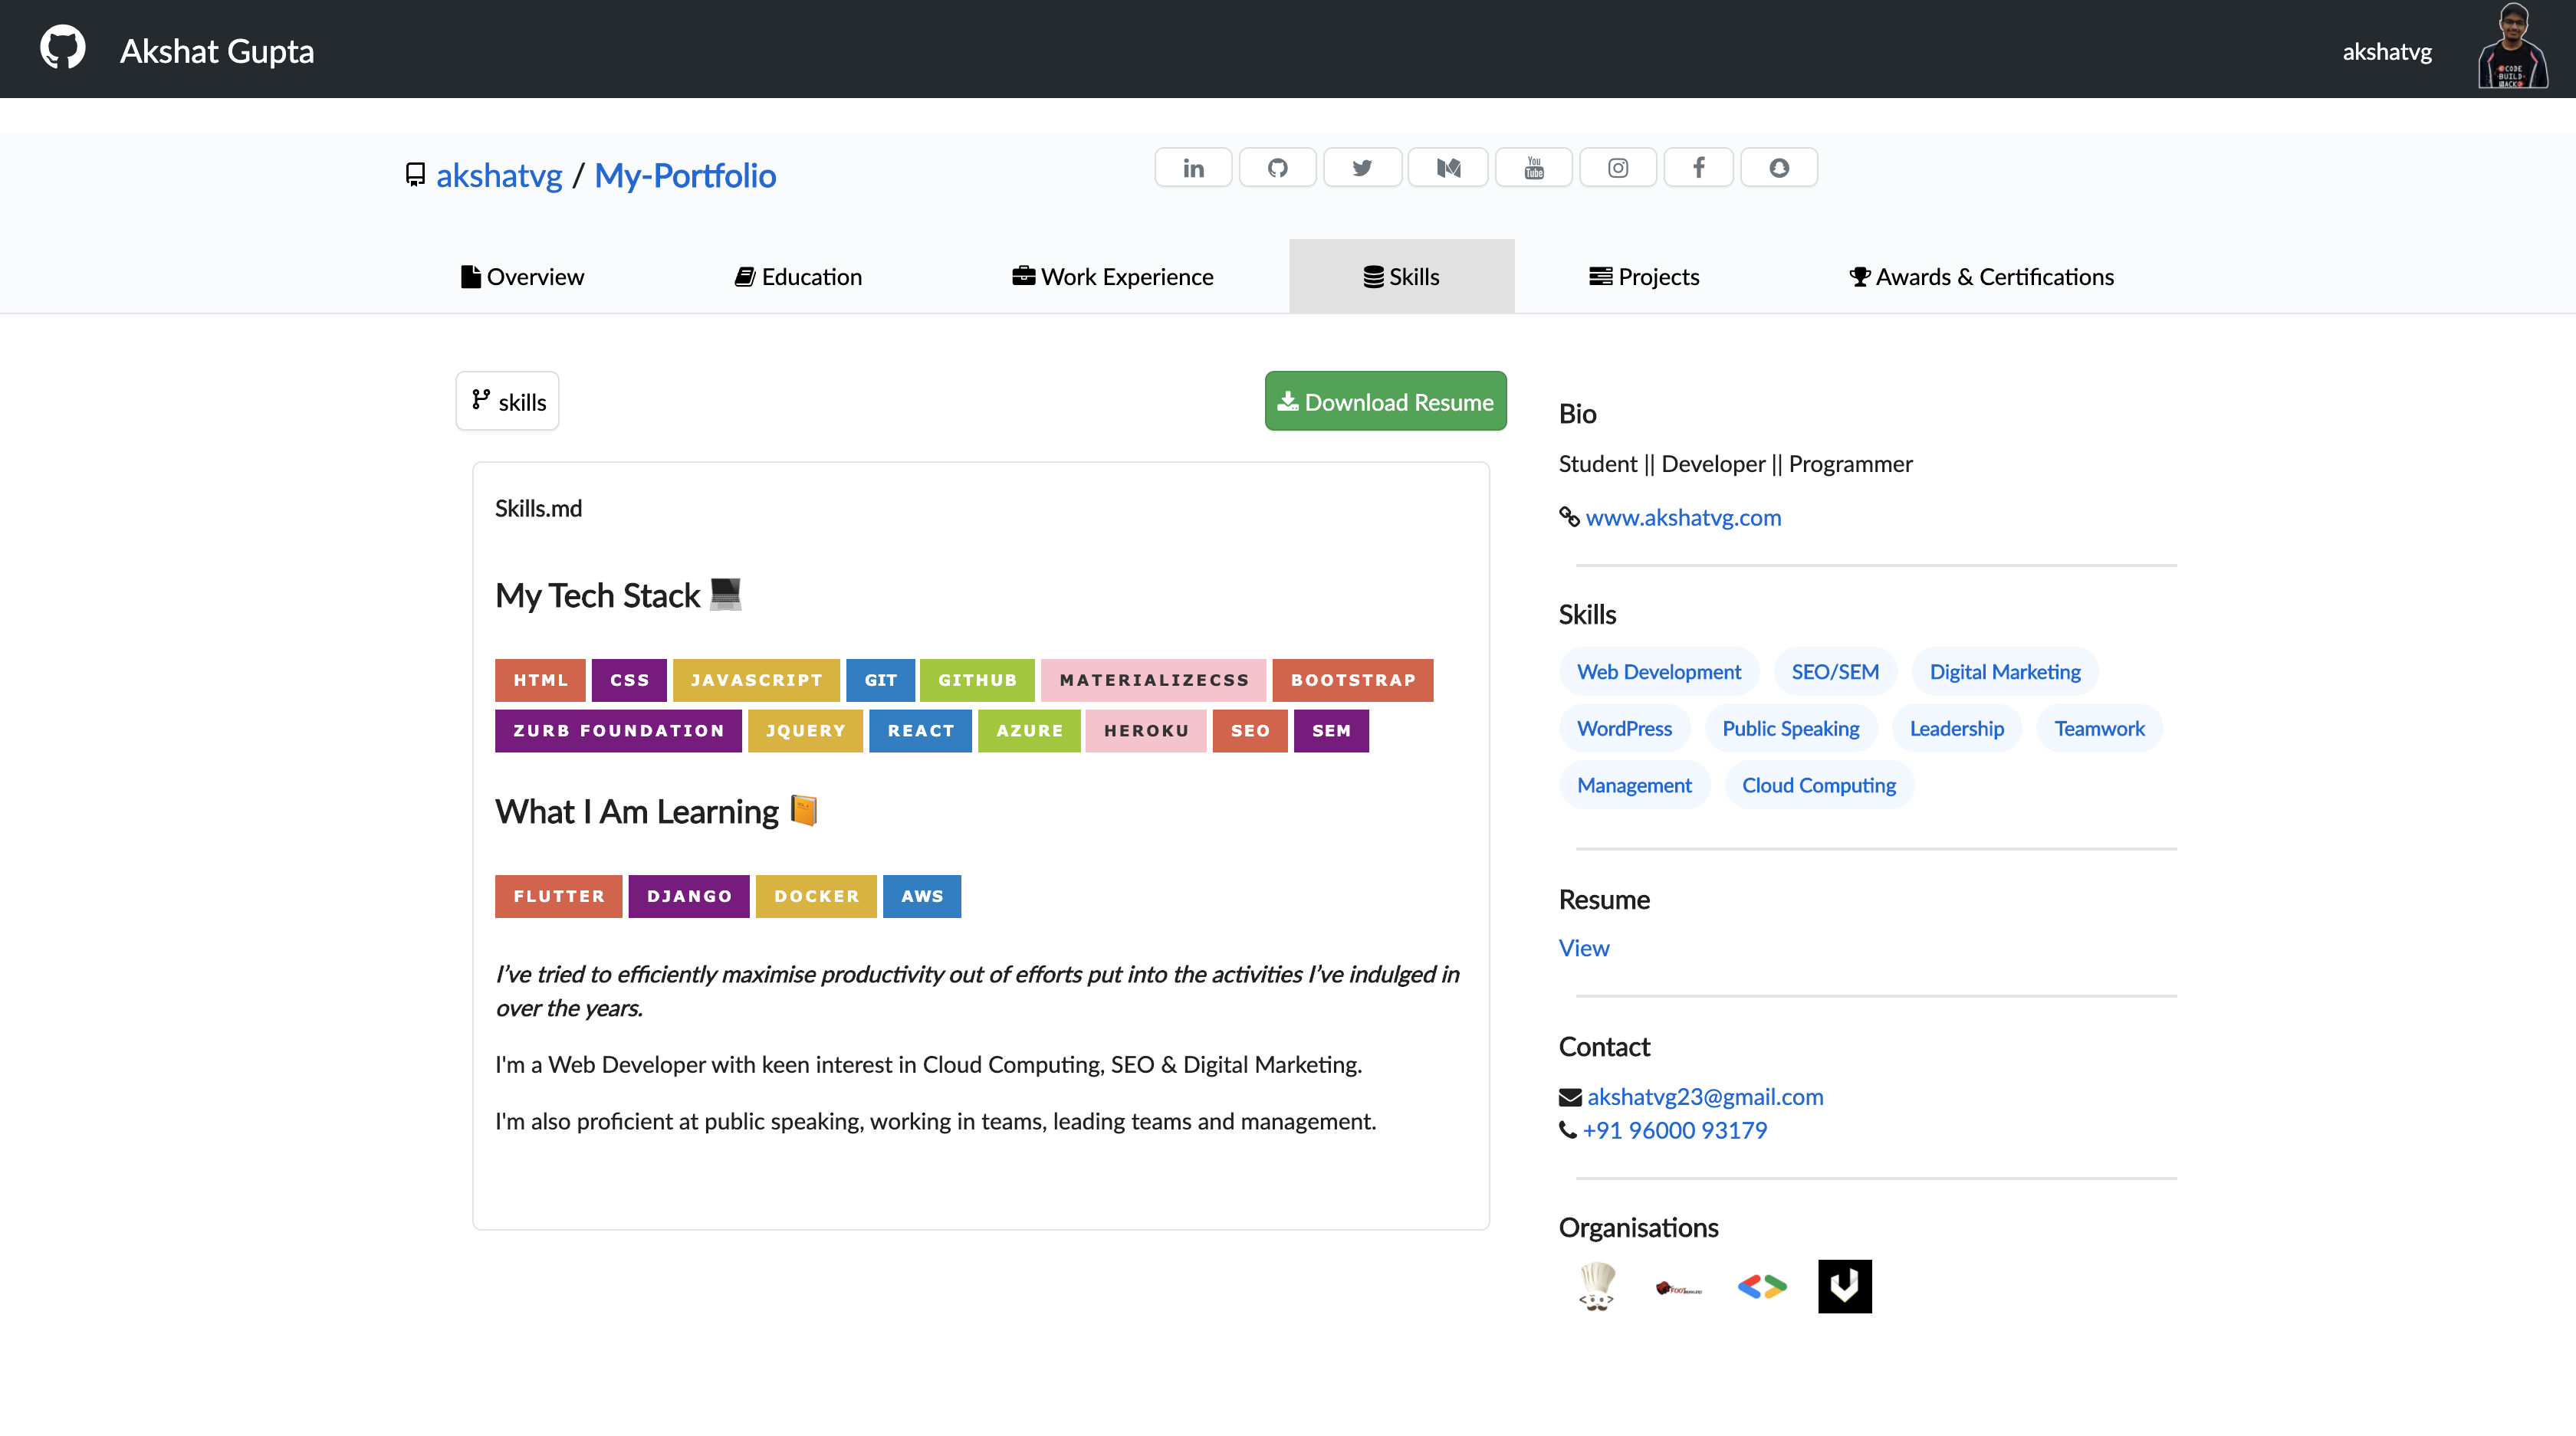Click the AZURE badge
The height and width of the screenshot is (1436, 2576).
(1029, 732)
